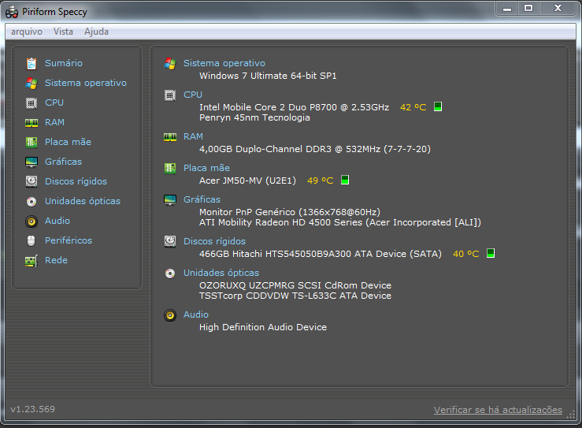Click the Sumário clipboard icon in sidebar

pos(32,64)
